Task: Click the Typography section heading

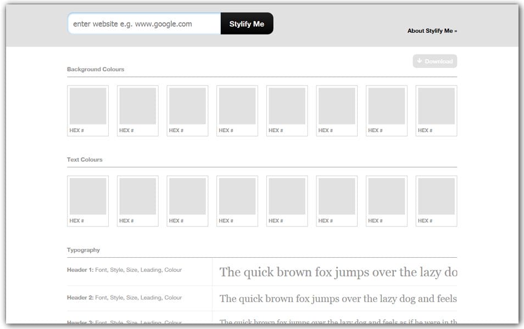Action: (x=83, y=250)
